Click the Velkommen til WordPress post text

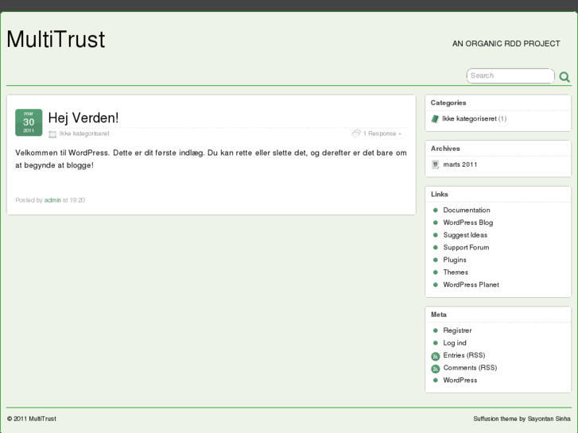[211, 159]
